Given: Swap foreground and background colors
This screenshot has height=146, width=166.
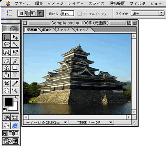Looking at the screenshot, I should pyautogui.click(x=16, y=98).
